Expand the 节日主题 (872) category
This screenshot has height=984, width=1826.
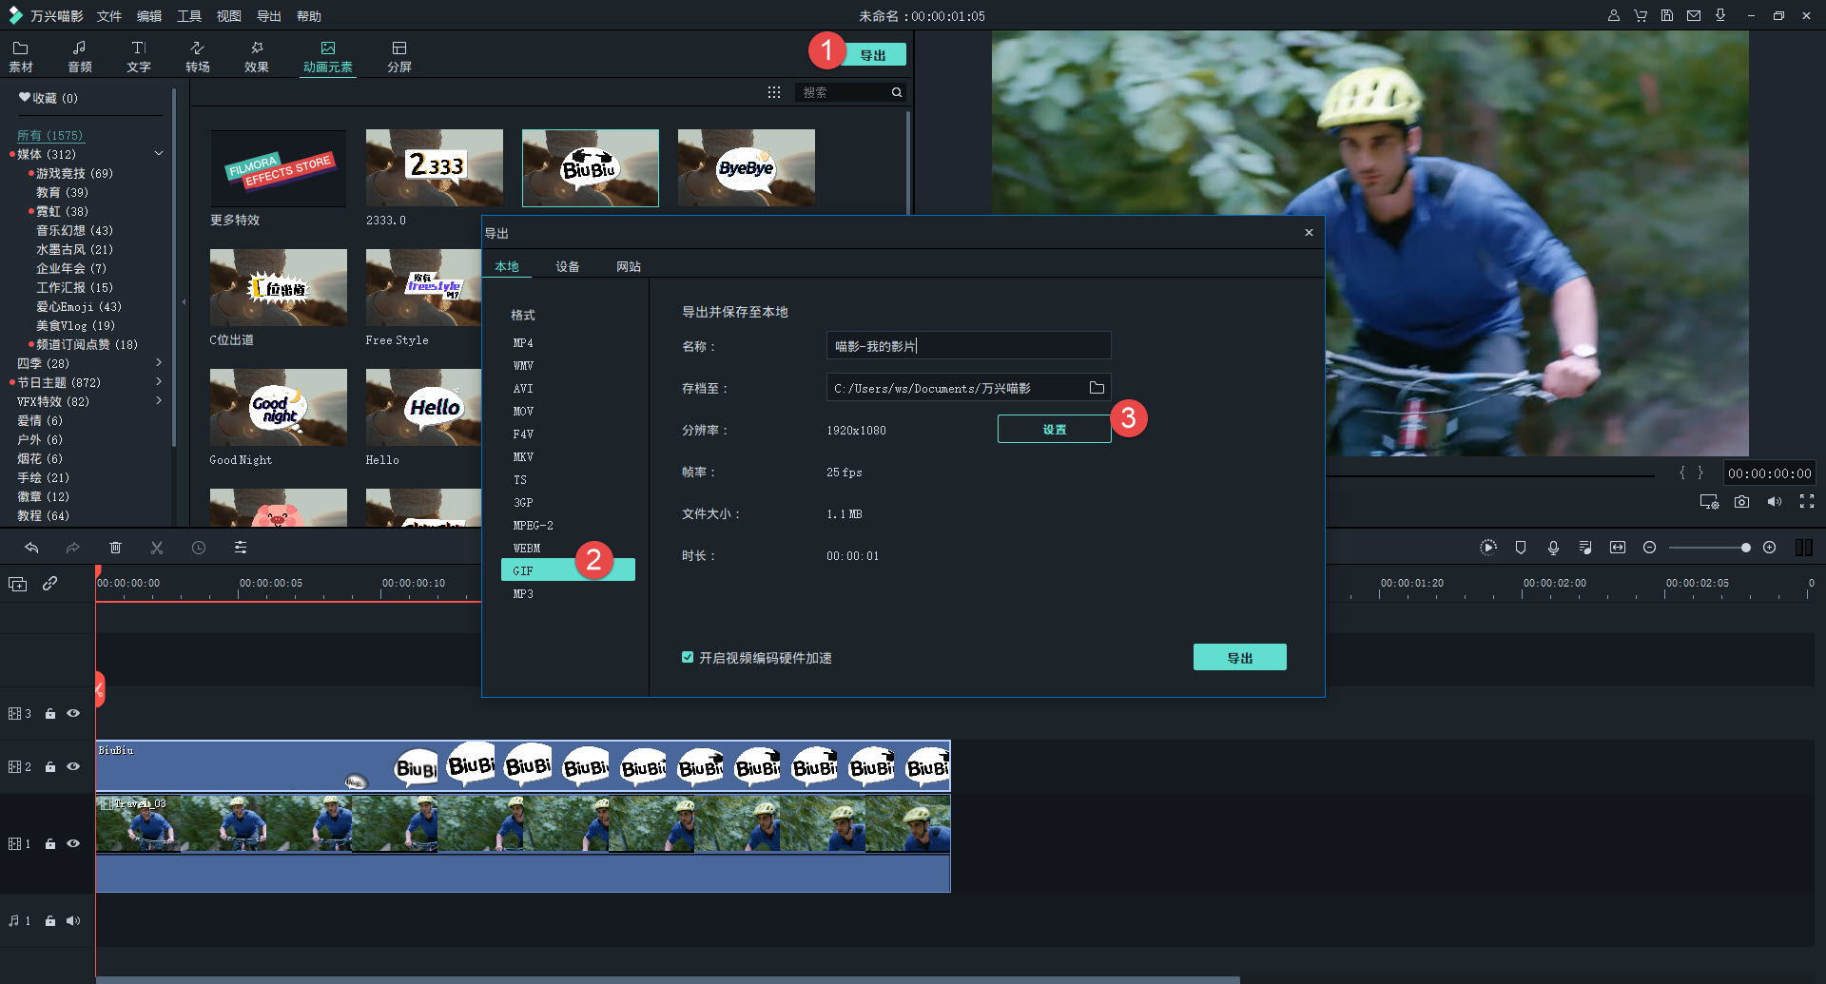pos(159,382)
